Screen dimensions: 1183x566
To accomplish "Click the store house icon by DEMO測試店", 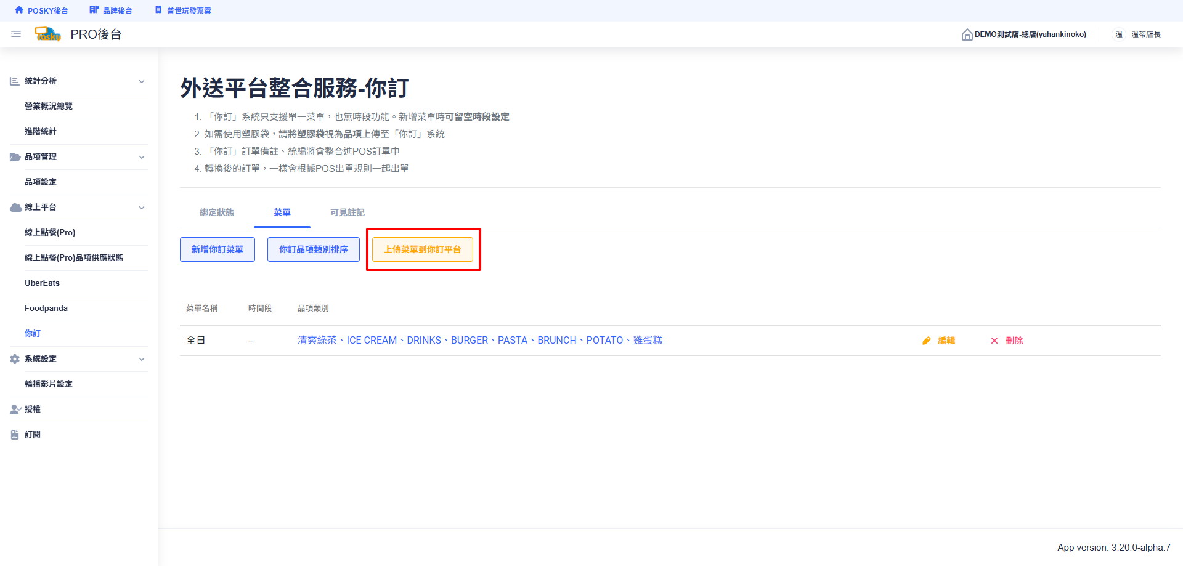I will pos(967,34).
